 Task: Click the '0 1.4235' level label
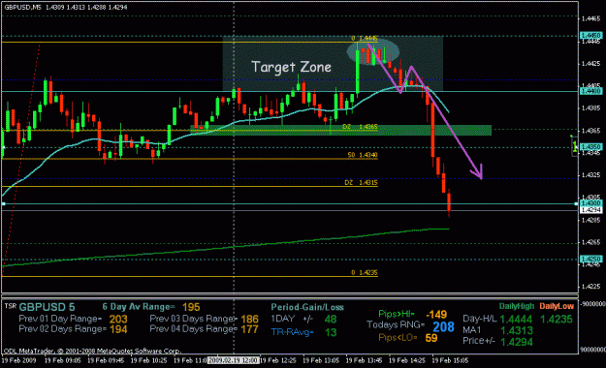(x=365, y=273)
